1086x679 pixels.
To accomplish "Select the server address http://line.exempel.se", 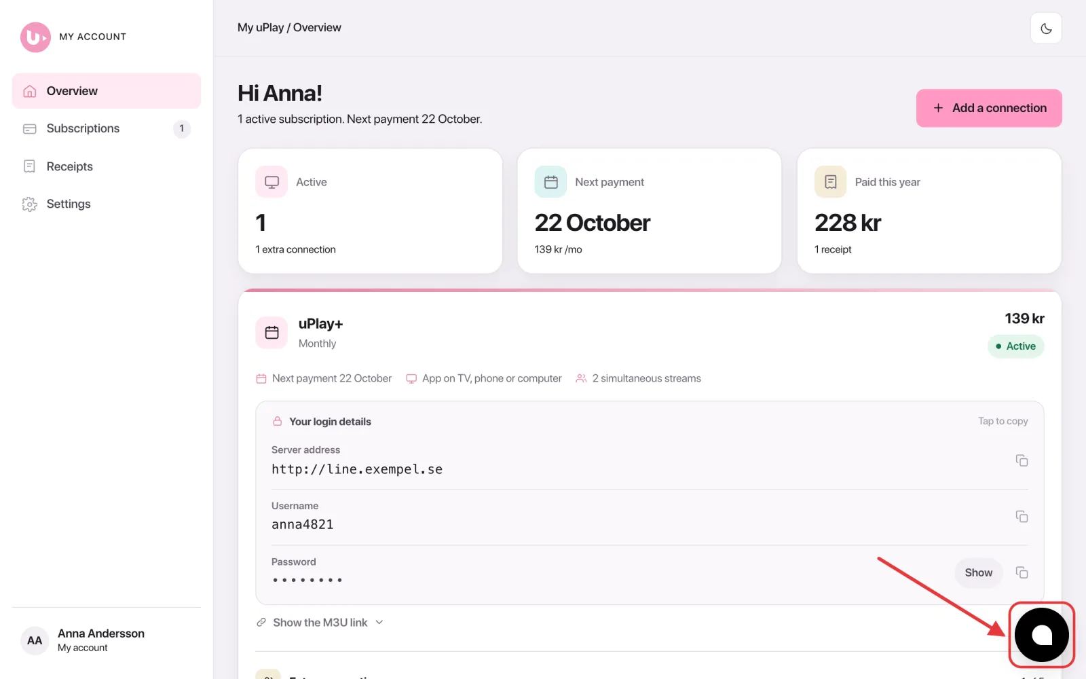I will coord(357,469).
